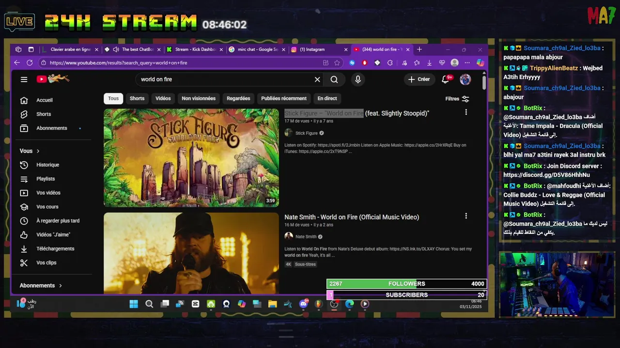The height and width of the screenshot is (348, 620).
Task: Click the Stick Figure video thumbnail
Action: point(191,158)
